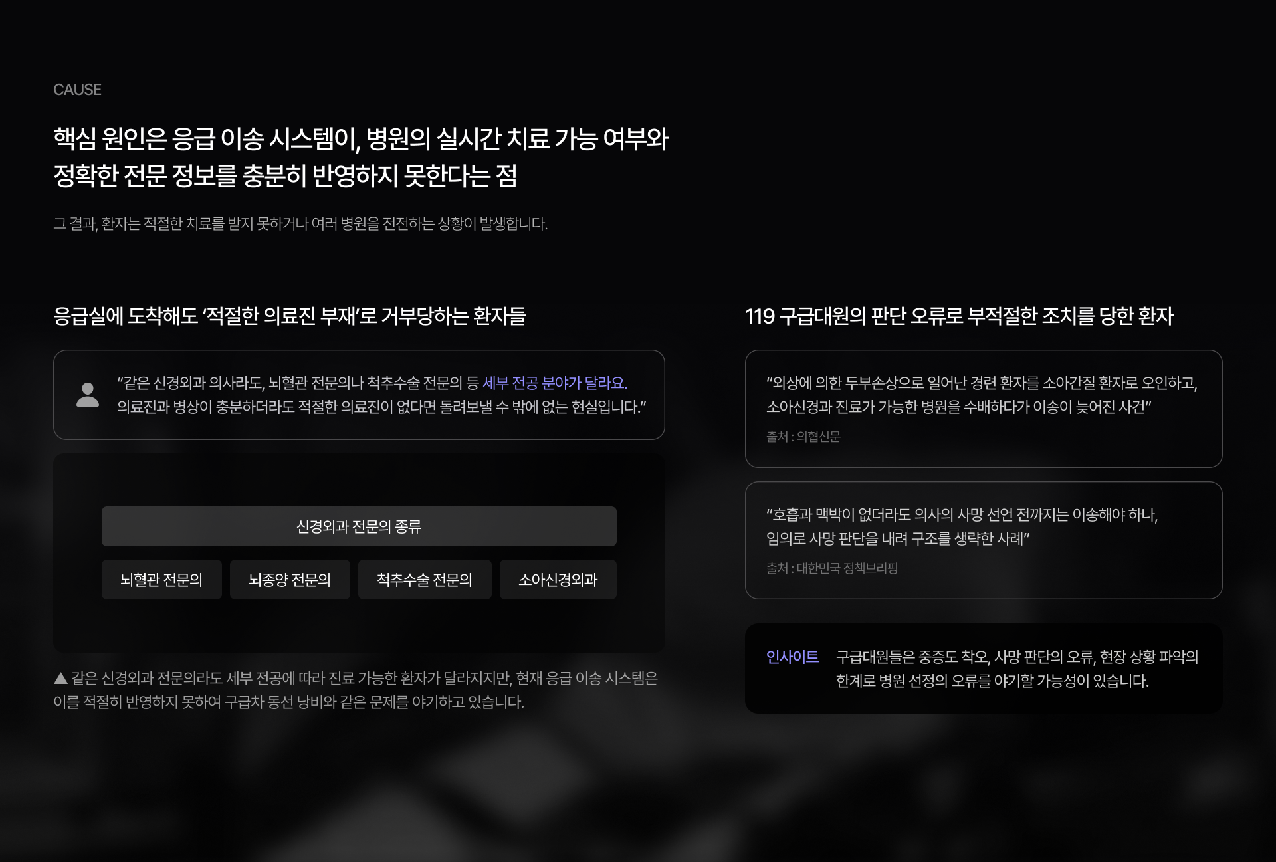This screenshot has width=1276, height=862.
Task: Select the 척추수술 전문의 chip
Action: (425, 580)
